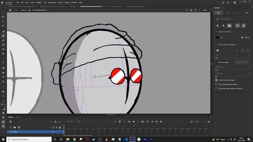Screen dimensions: 253x142
Task: Select the Paint Bucket tool
Action: [x=3, y=73]
